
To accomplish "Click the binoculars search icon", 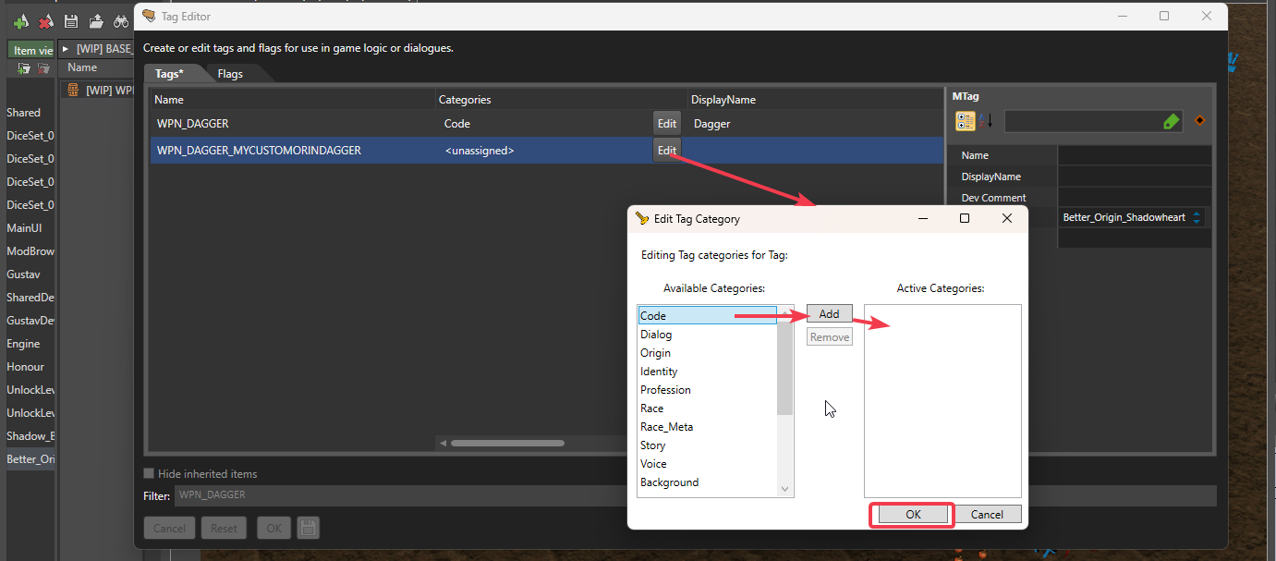I will click(121, 21).
